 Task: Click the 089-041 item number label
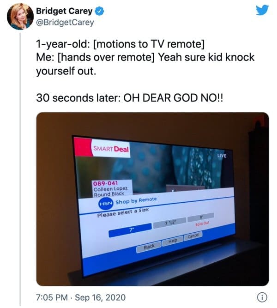(x=105, y=183)
